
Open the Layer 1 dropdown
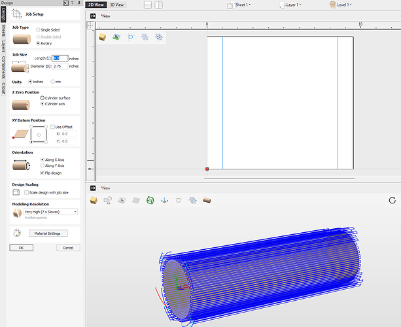point(290,5)
